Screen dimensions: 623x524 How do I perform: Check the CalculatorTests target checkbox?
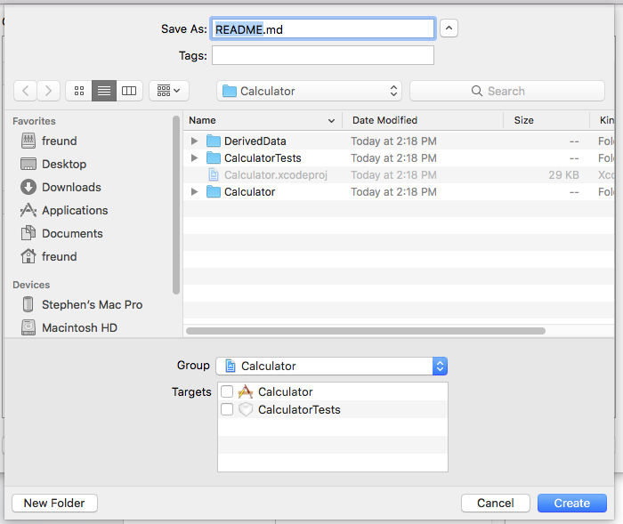[227, 409]
